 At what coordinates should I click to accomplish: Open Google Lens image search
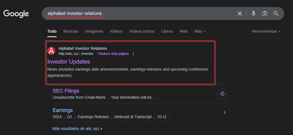265,13
